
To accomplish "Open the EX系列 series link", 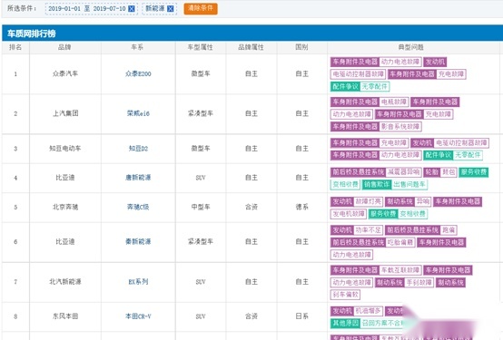I will [138, 282].
